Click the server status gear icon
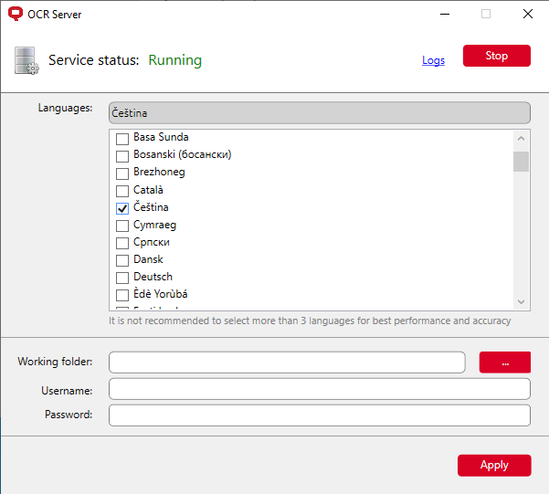 pyautogui.click(x=26, y=60)
